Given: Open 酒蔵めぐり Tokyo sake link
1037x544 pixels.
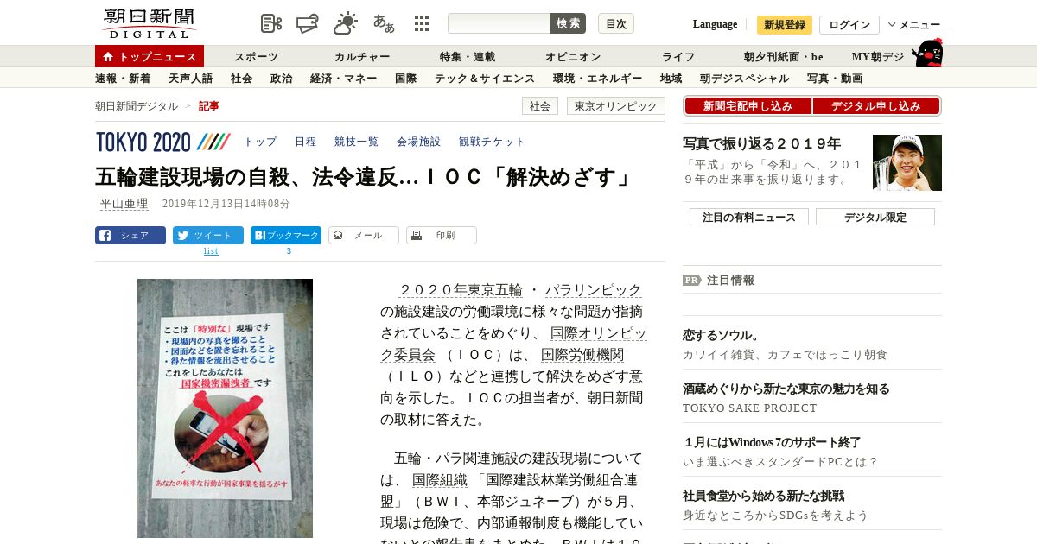Looking at the screenshot, I should (x=786, y=389).
